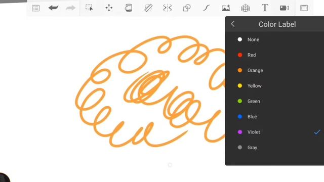Choose the Gray color label text
This screenshot has height=182, width=324.
tap(252, 148)
